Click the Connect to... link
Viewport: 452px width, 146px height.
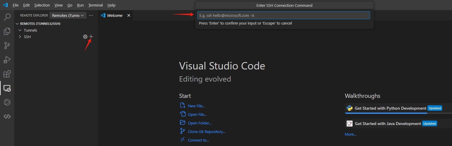coord(198,140)
